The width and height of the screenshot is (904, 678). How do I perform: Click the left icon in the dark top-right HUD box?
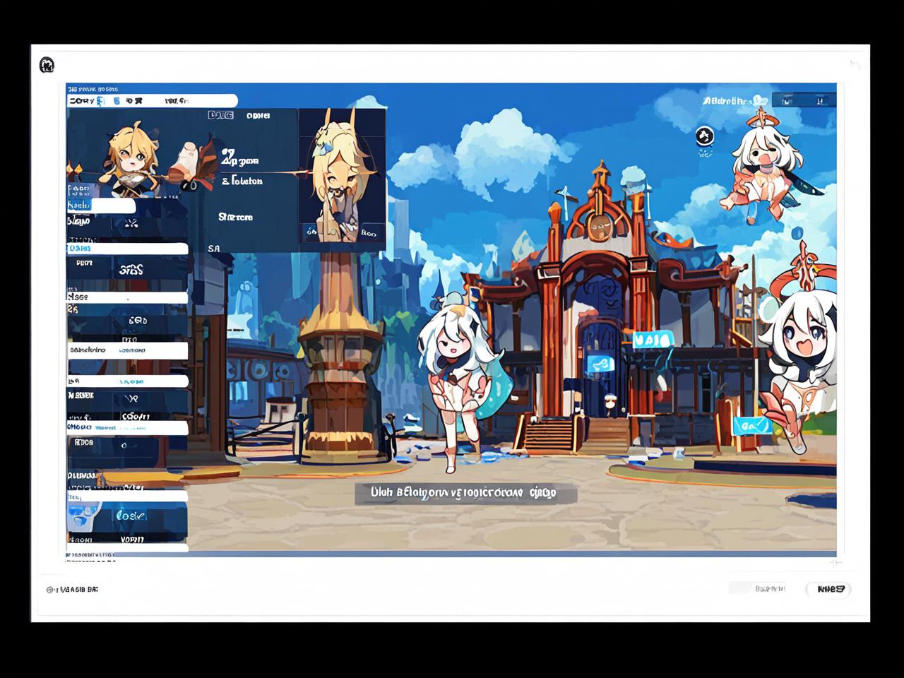[x=787, y=100]
